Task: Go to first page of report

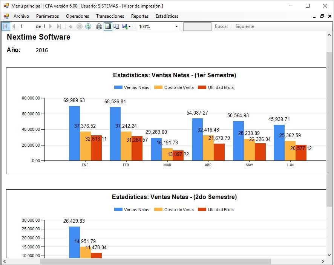Action: coord(5,26)
